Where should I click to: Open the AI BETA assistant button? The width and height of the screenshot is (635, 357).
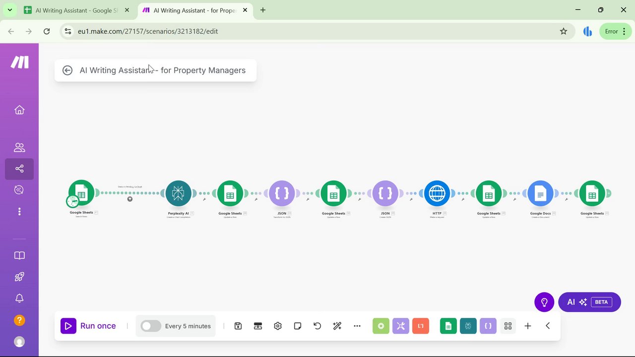[x=589, y=302]
